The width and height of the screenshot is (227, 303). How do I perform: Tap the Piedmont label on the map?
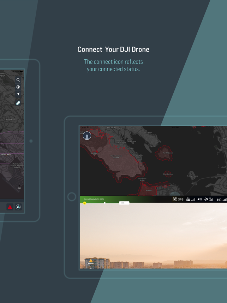(11, 120)
